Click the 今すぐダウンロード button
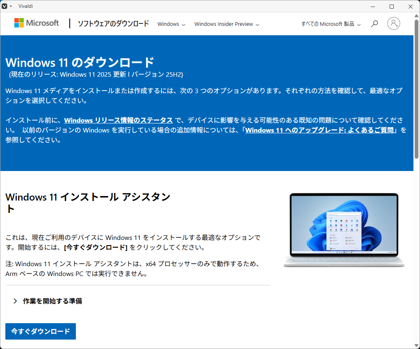Screen dimensions: 420x349 coord(41,331)
